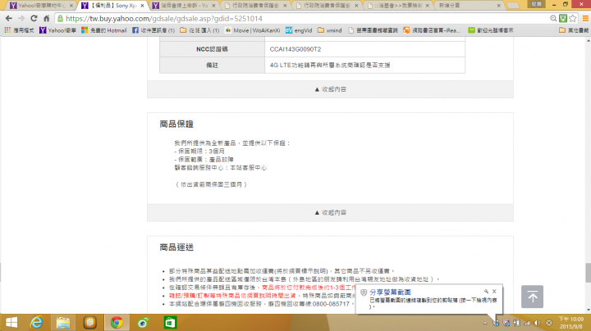
Task: Go forward to next page
Action: pyautogui.click(x=21, y=18)
